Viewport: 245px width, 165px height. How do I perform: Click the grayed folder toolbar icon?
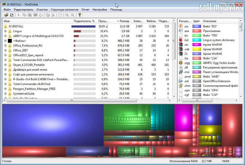(x=60, y=15)
